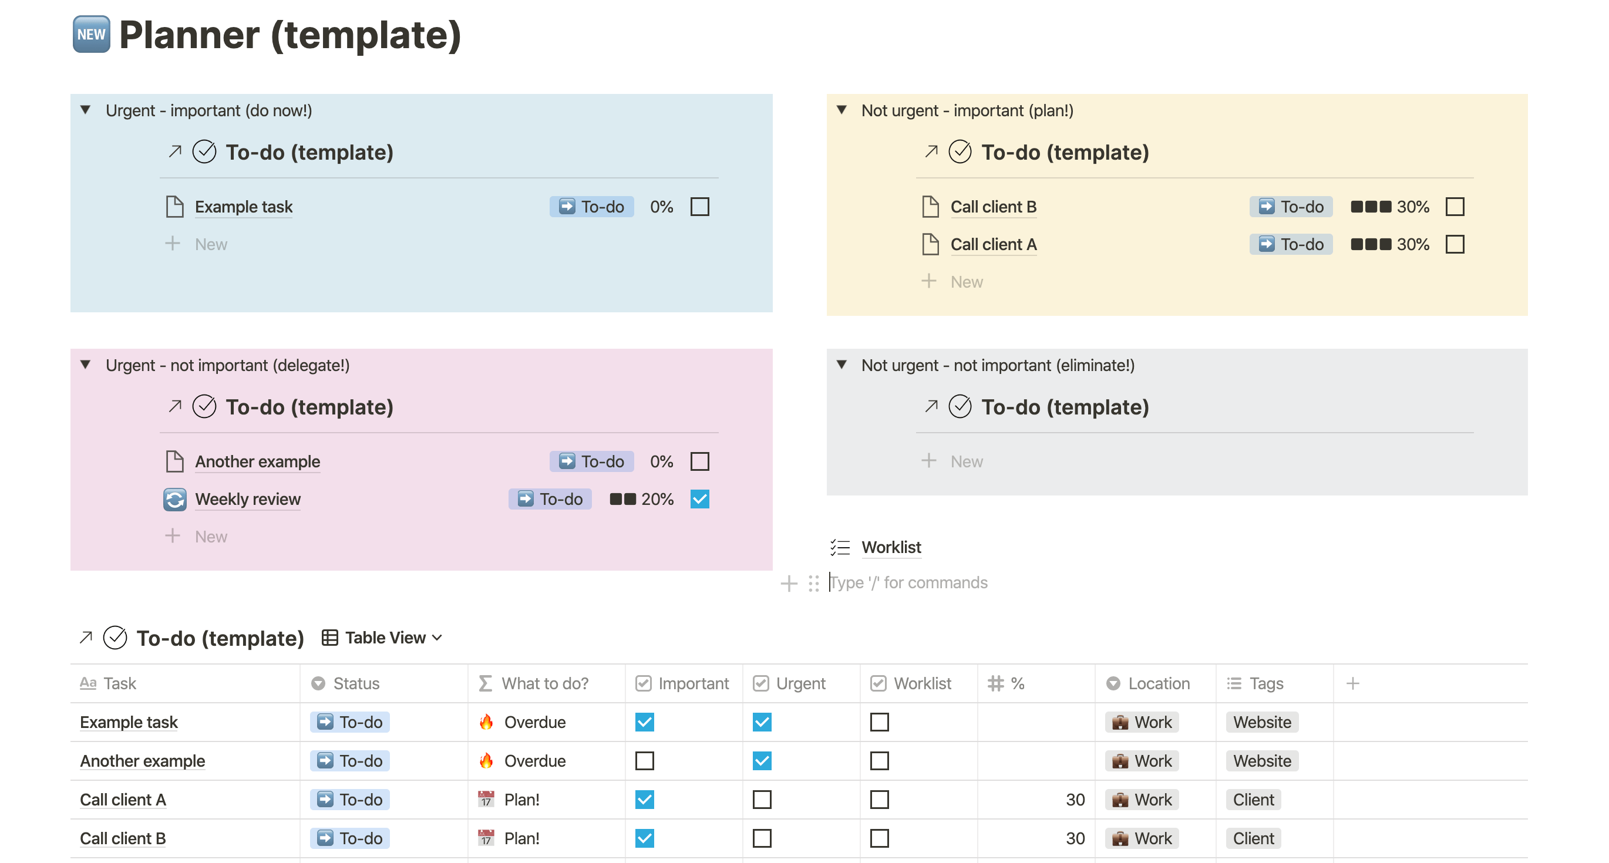Open the To-do status menu for Call client A
The height and width of the screenshot is (863, 1609).
click(1291, 244)
